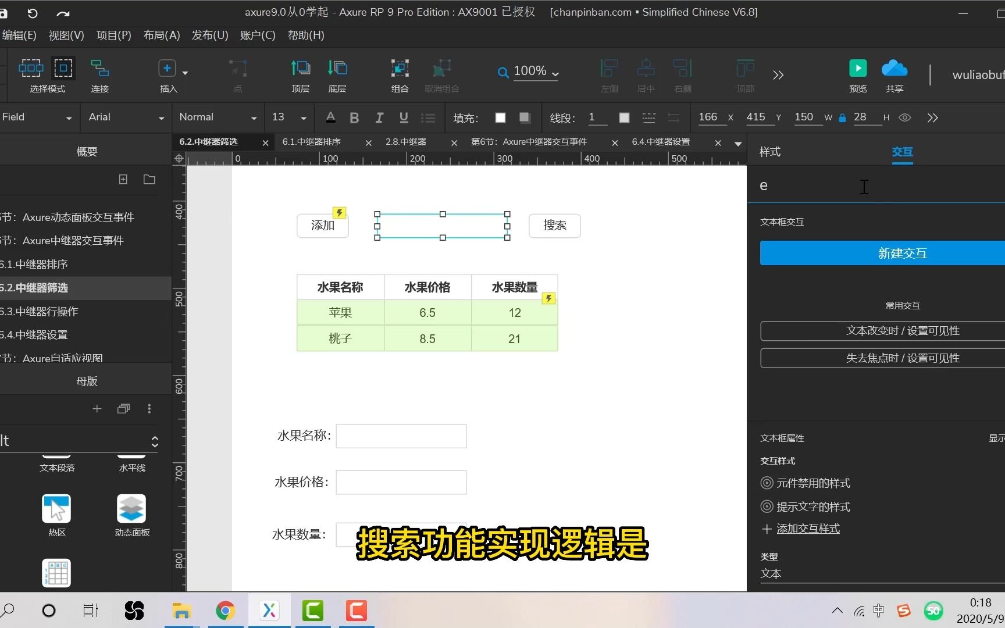Choose the contained selection mode icon
Screen dimensions: 1005x628
(63, 68)
